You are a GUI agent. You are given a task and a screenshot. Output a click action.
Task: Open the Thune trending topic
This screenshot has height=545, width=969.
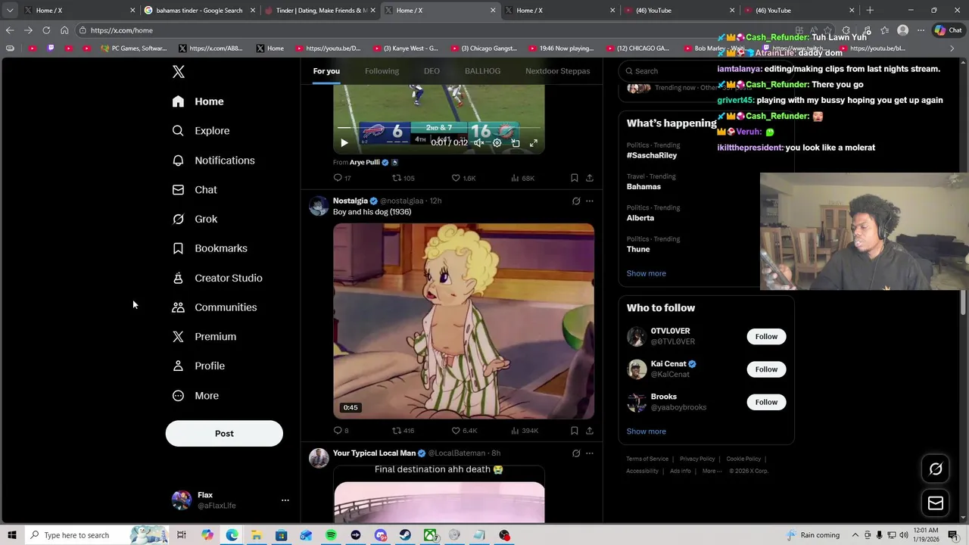[638, 249]
